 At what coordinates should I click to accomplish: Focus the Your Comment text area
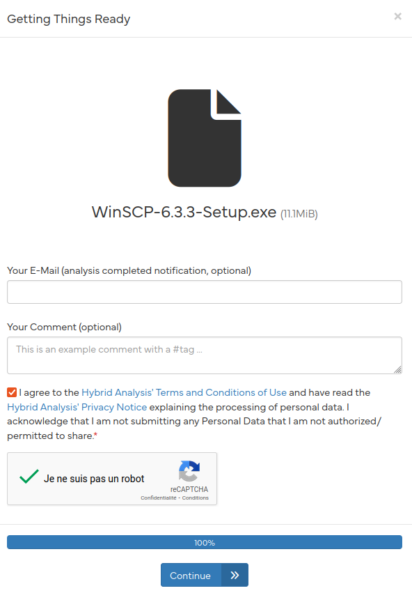pyautogui.click(x=205, y=355)
